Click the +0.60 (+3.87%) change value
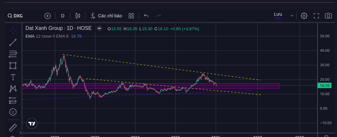Screen dimensions: 337x137 [x=184, y=29]
